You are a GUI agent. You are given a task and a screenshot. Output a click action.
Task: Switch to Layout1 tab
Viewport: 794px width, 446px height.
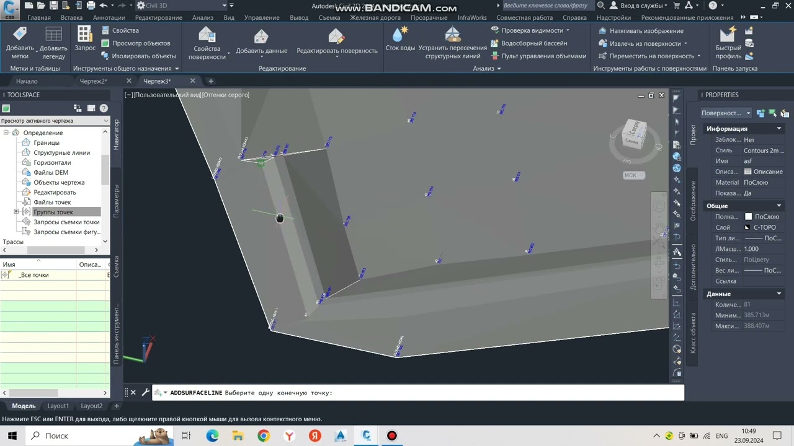[58, 406]
